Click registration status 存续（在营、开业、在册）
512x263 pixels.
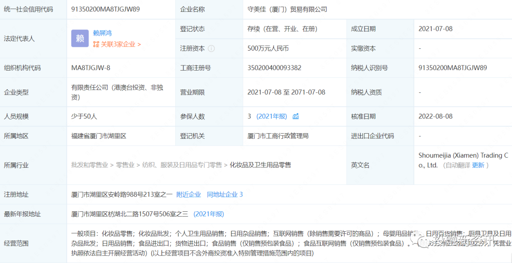click(x=283, y=29)
